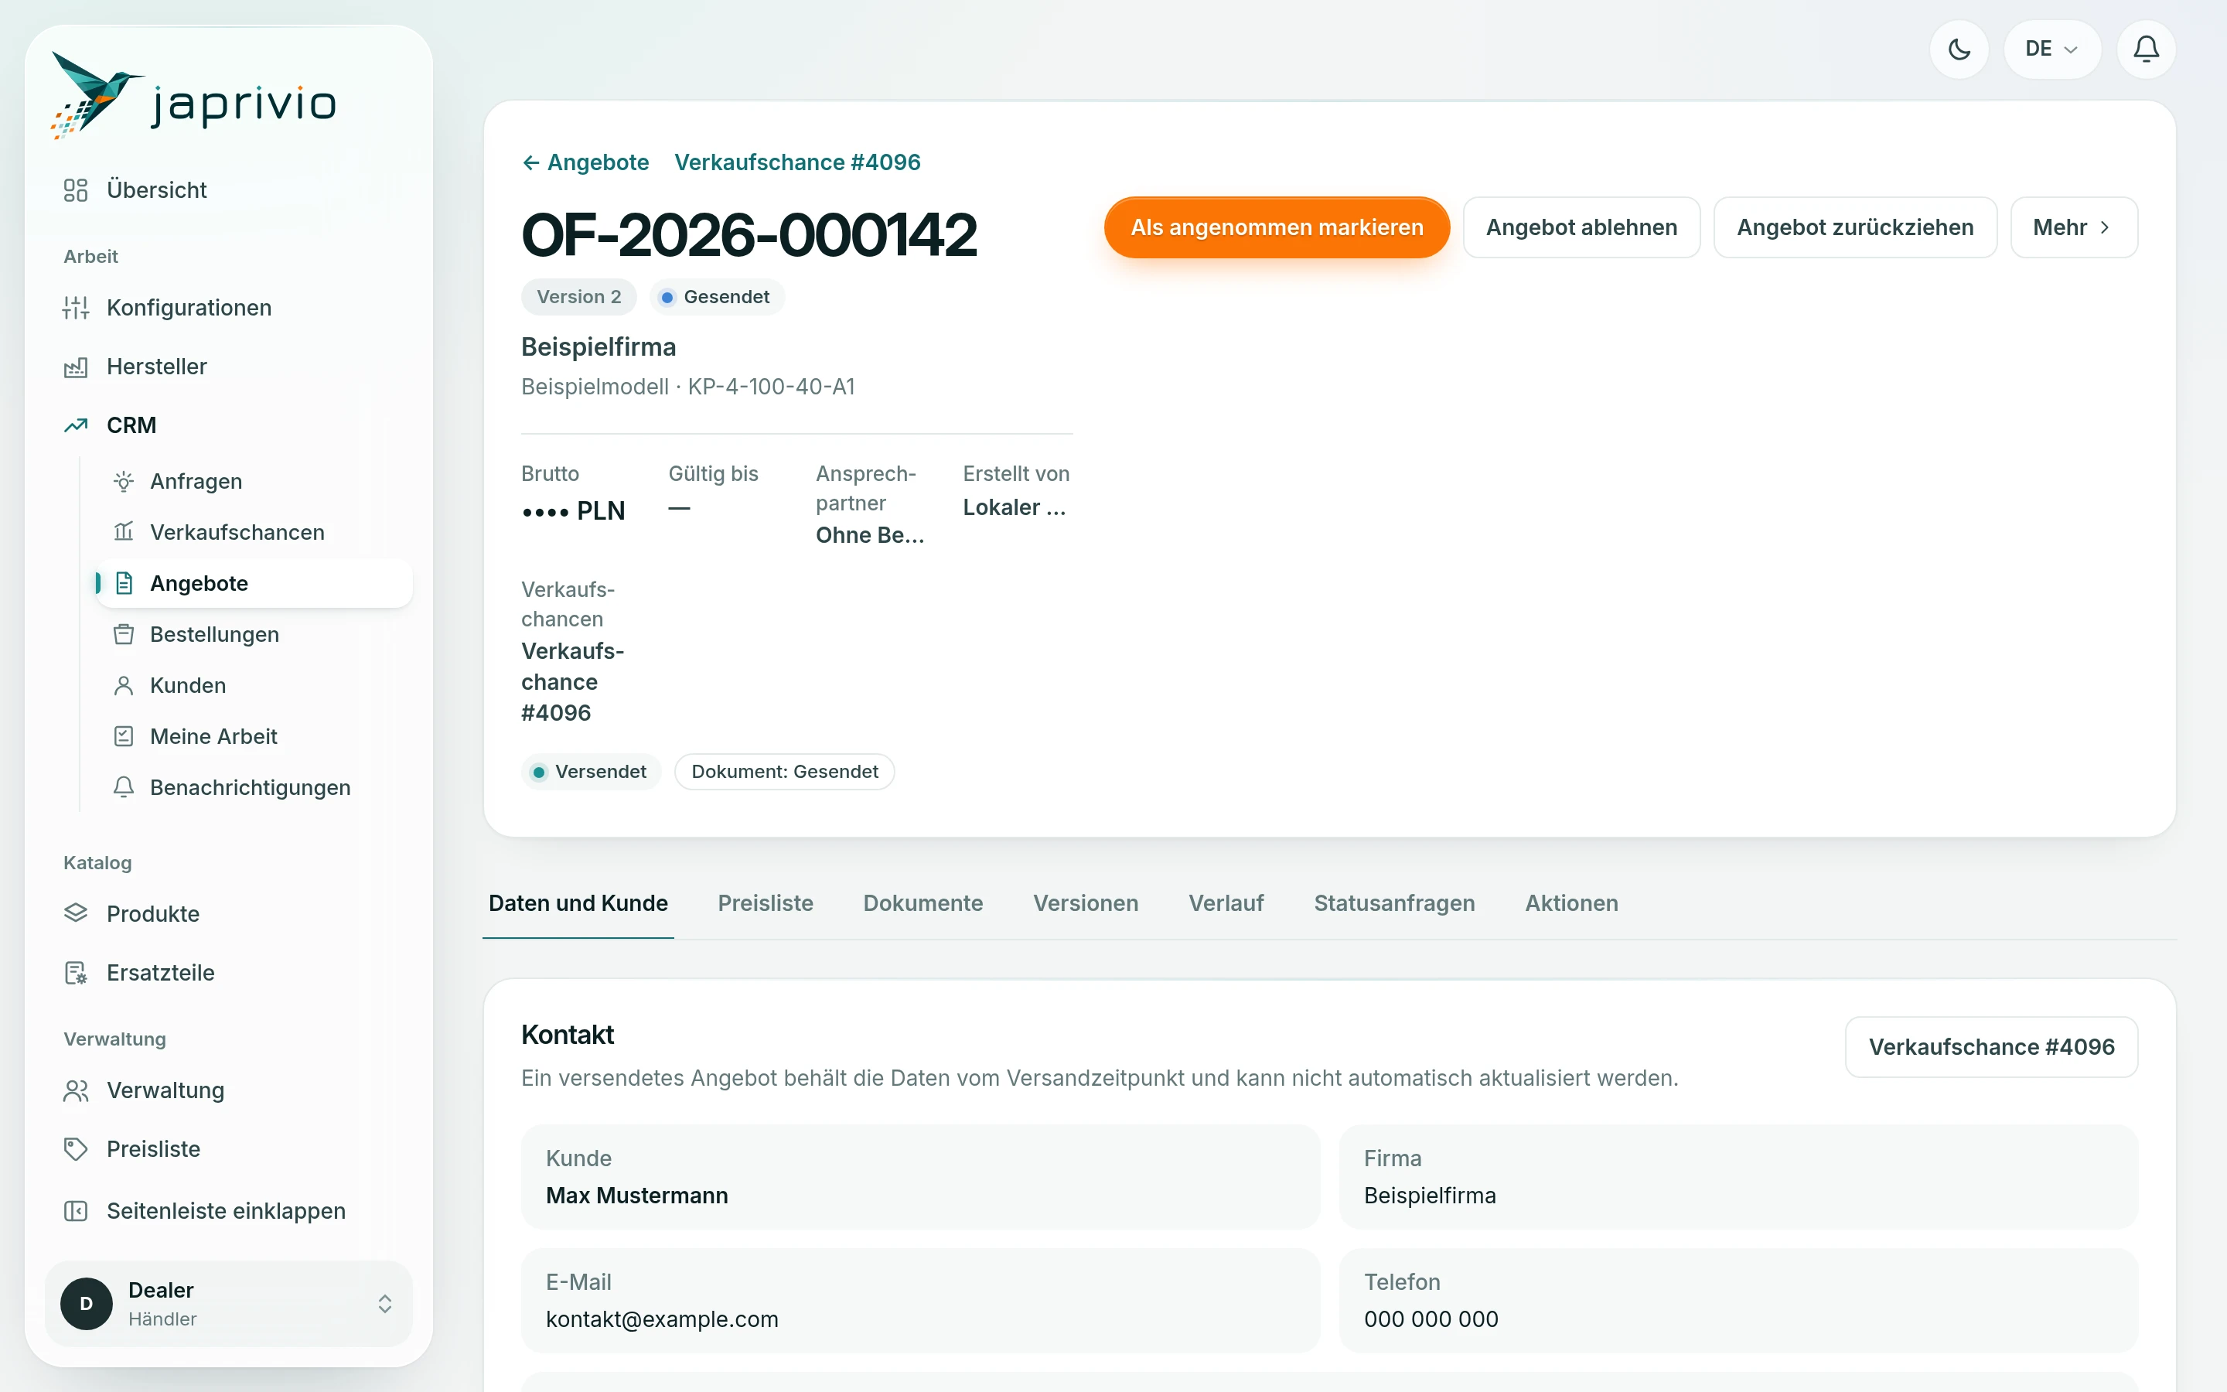Toggle dark mode moon icon
The width and height of the screenshot is (2227, 1392).
pyautogui.click(x=1959, y=49)
